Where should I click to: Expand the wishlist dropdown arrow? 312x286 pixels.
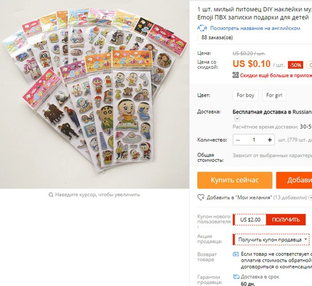pyautogui.click(x=310, y=198)
